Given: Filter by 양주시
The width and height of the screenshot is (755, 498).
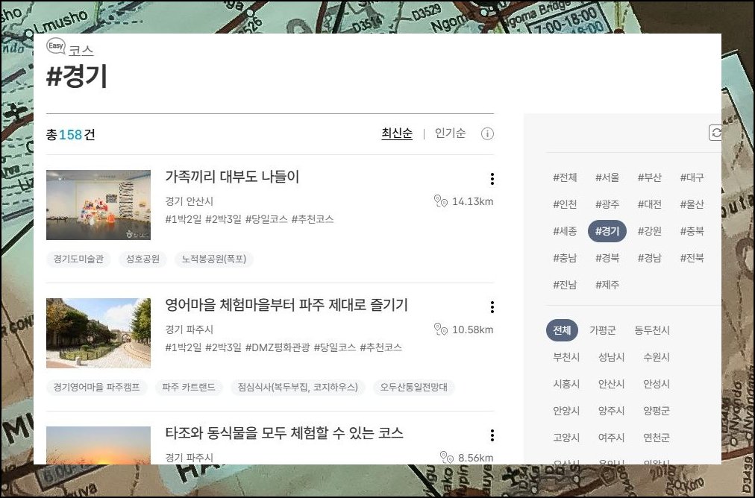Looking at the screenshot, I should point(612,411).
